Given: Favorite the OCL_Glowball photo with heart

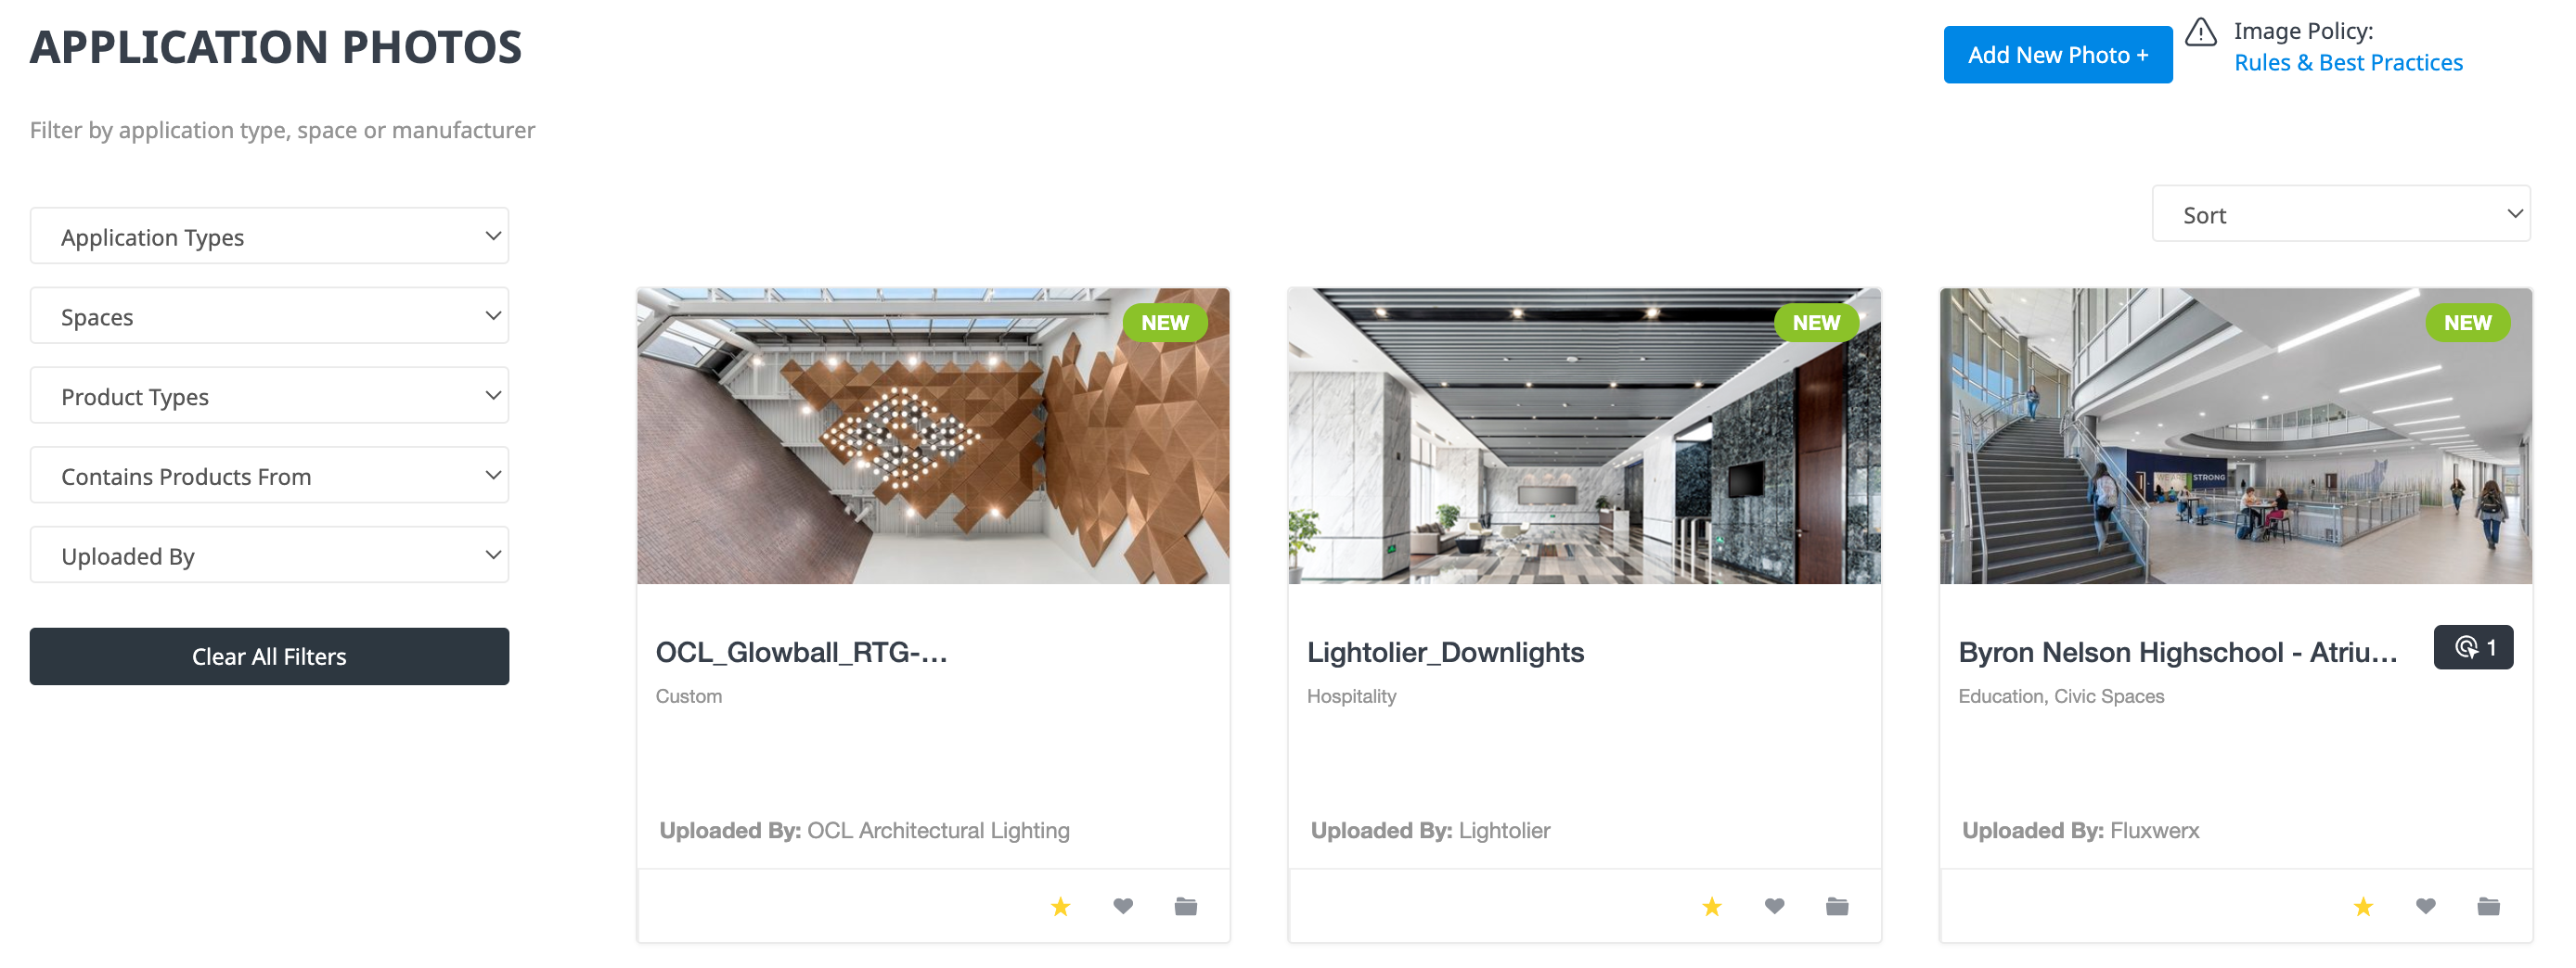Looking at the screenshot, I should pyautogui.click(x=1123, y=906).
